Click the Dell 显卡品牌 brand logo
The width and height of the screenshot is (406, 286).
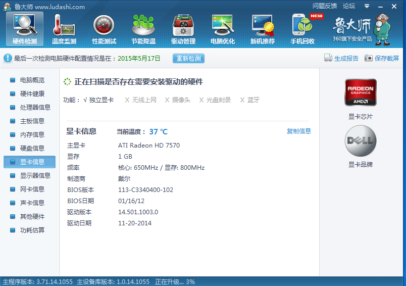click(x=360, y=140)
